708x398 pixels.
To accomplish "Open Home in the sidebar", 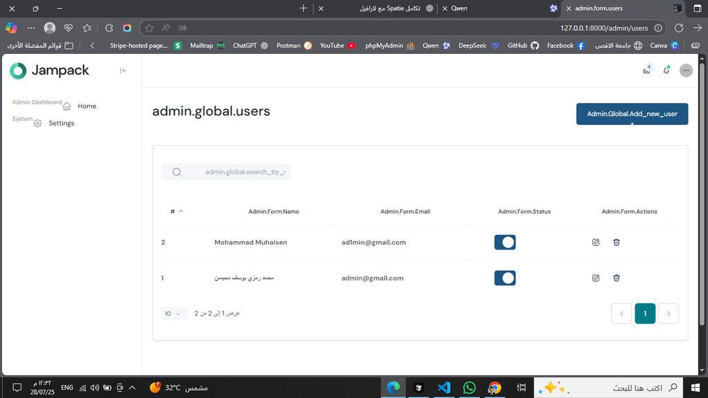I will click(86, 106).
